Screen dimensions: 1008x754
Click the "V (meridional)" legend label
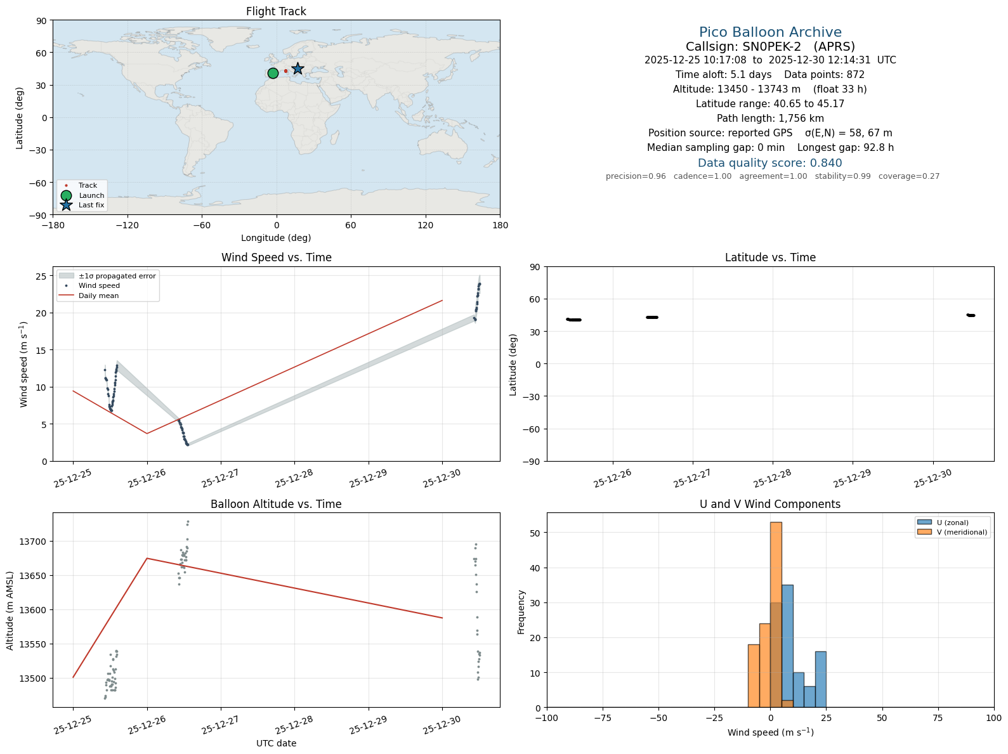point(962,532)
